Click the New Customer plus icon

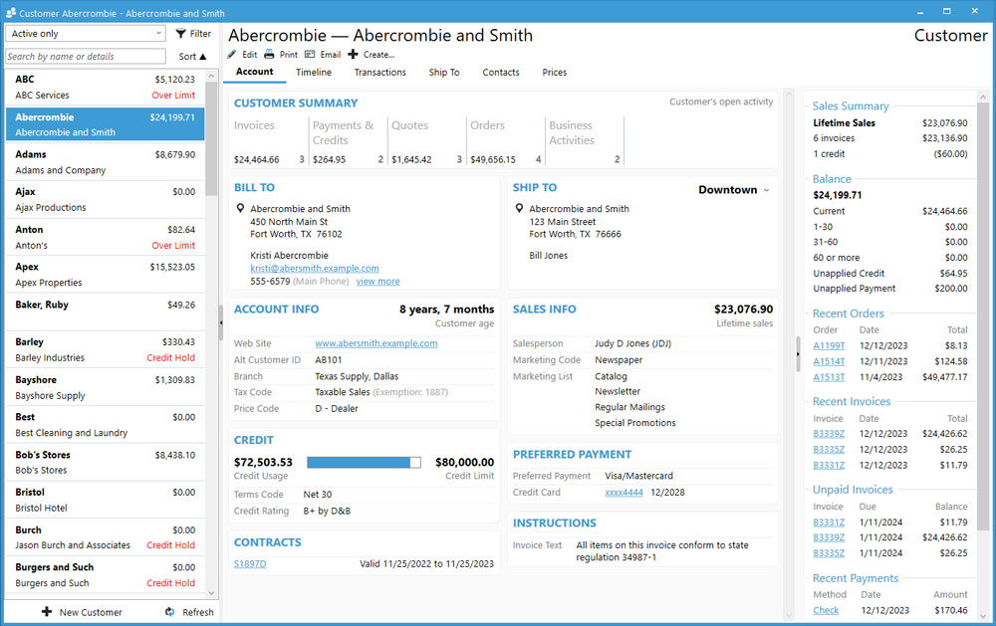47,612
